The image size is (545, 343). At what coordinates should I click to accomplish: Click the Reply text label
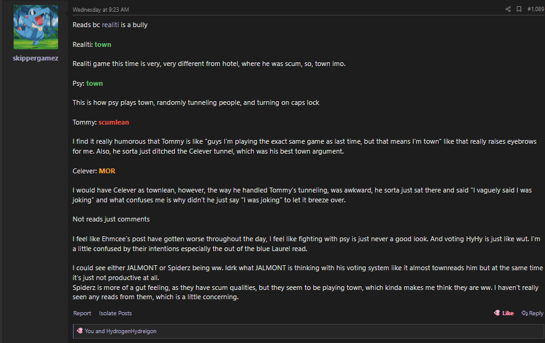pos(536,313)
